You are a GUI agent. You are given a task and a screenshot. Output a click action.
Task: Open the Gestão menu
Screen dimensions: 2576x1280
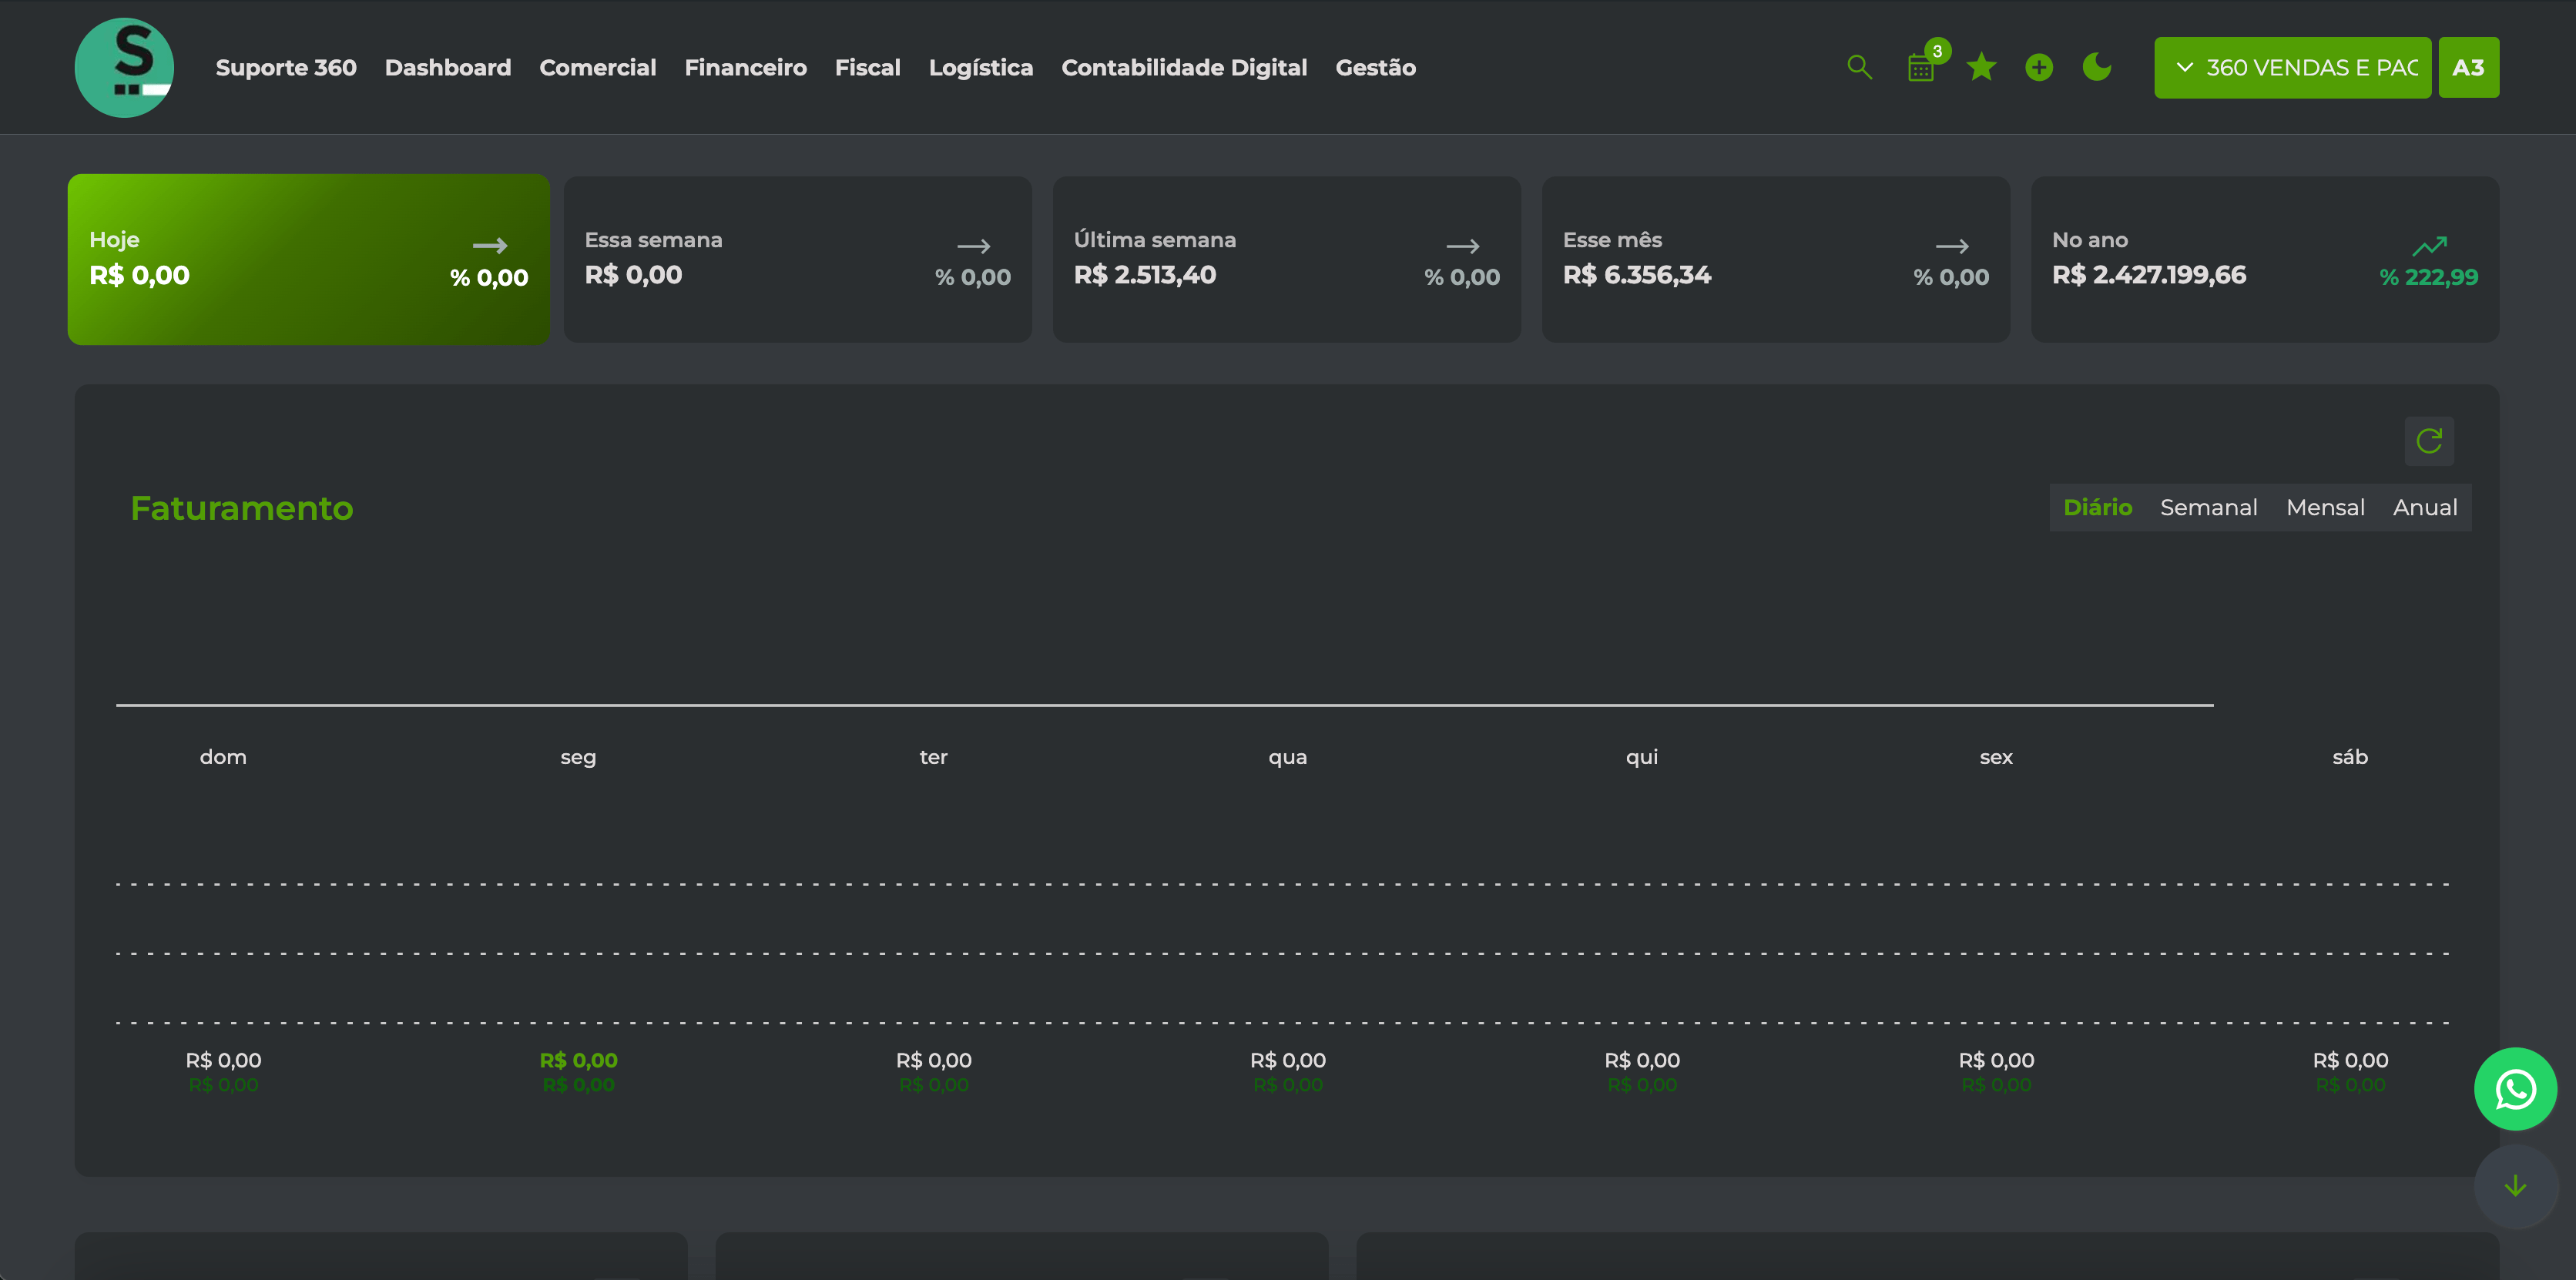(1376, 67)
